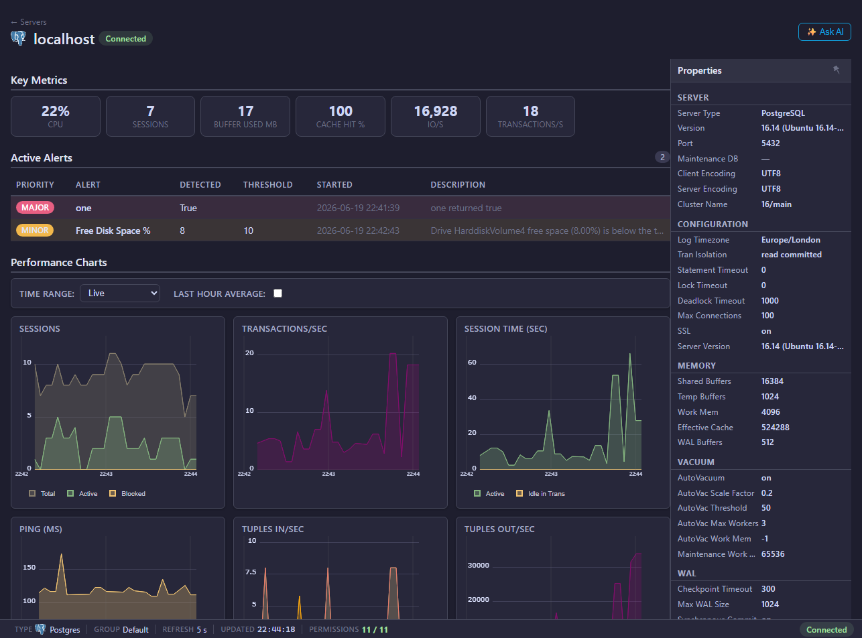Click the started time 2026-06-19 22:41:39
Viewport: 862px width, 638px height.
359,208
